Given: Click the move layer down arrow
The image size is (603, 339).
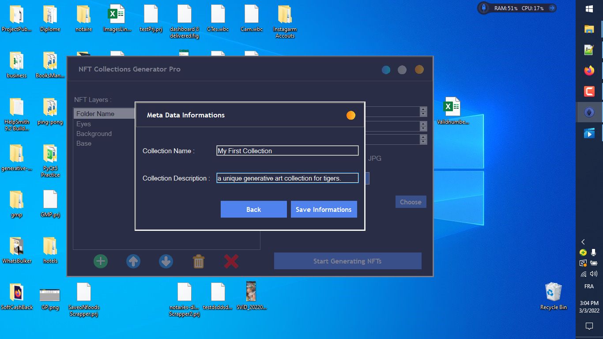Looking at the screenshot, I should (x=166, y=261).
